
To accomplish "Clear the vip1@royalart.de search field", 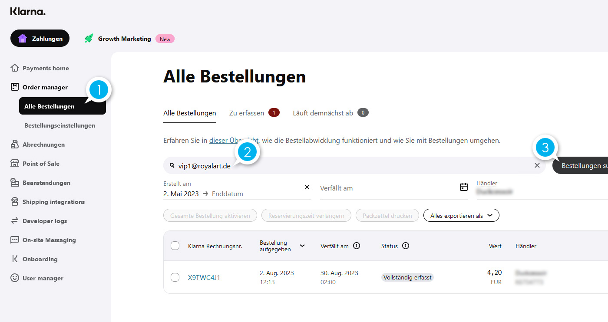I will [537, 165].
